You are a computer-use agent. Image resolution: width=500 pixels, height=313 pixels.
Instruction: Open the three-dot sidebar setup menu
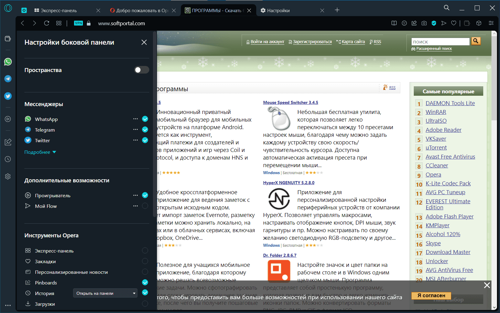(8, 305)
